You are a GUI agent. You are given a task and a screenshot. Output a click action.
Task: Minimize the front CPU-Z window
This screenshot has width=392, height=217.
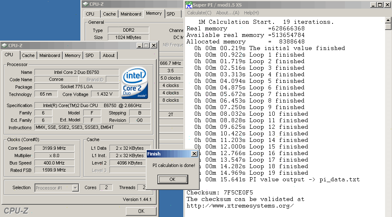point(139,46)
